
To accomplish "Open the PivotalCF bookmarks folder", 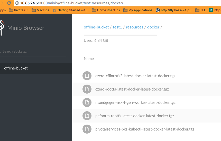I will [19, 10].
